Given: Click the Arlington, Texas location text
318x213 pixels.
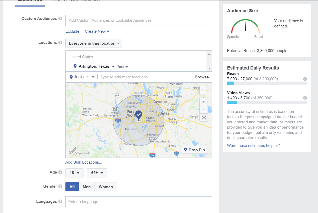Looking at the screenshot, I should (x=94, y=66).
